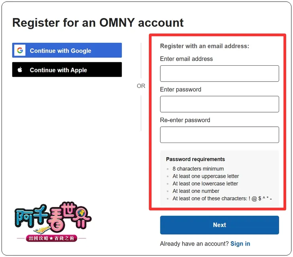Image resolution: width=293 pixels, height=257 pixels.
Task: Click the "OR" divider text
Action: pos(141,86)
